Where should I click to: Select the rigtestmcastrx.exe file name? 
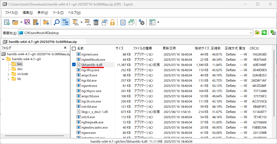pos(95,128)
